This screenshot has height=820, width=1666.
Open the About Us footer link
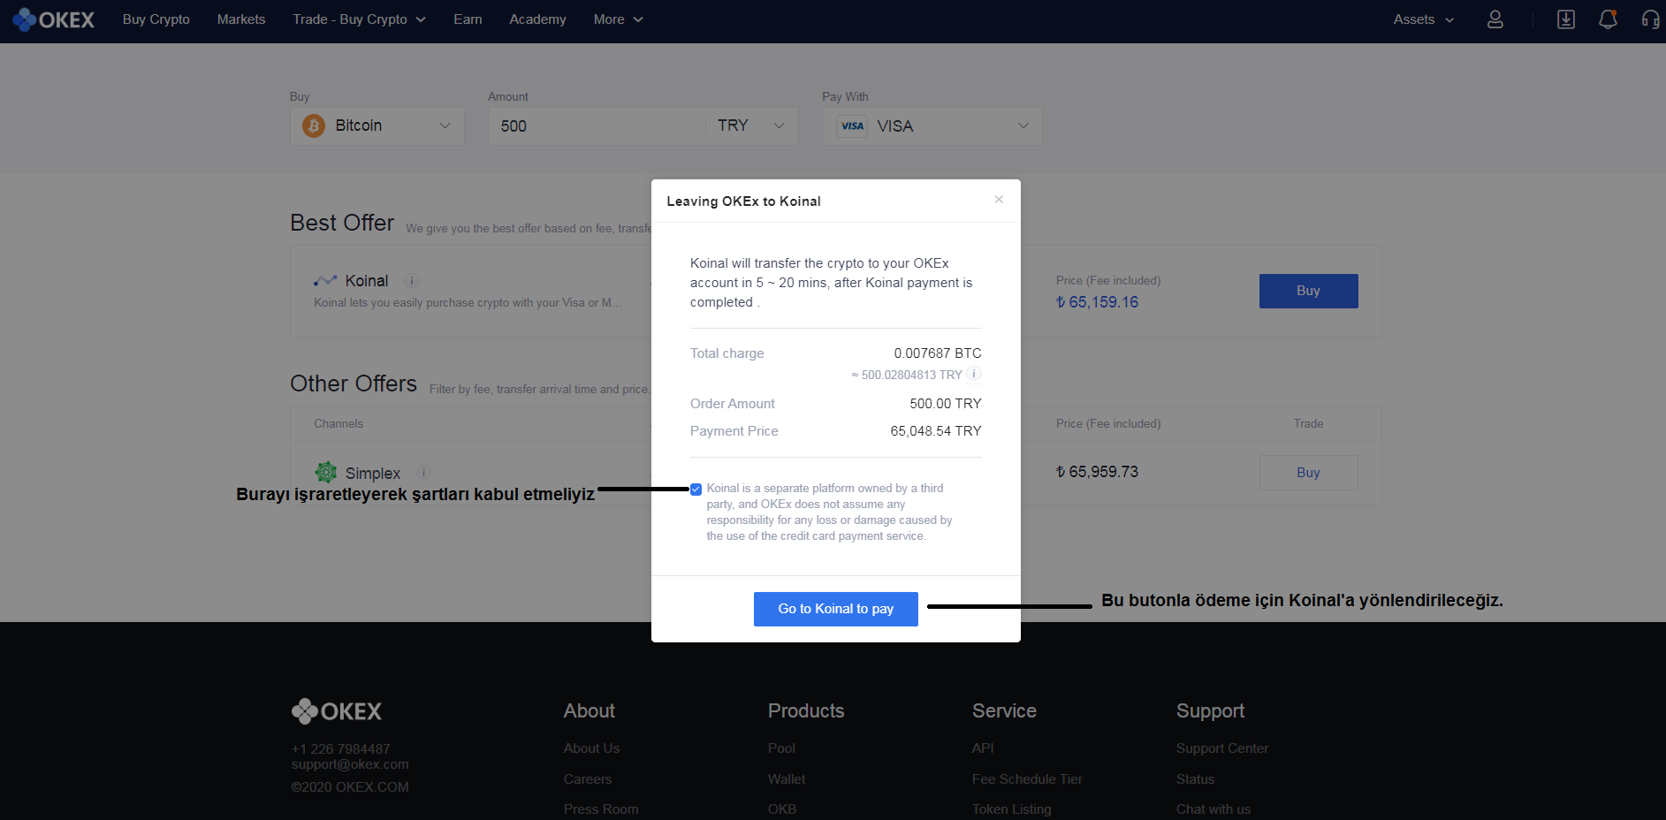pos(591,748)
